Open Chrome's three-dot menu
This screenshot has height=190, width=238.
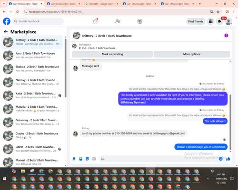(x=234, y=11)
